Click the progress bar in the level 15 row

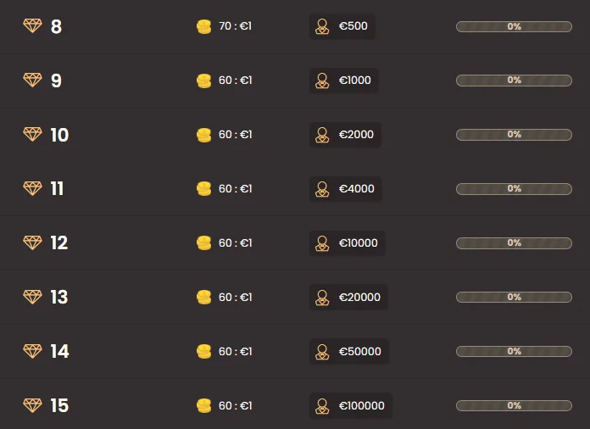pos(514,405)
